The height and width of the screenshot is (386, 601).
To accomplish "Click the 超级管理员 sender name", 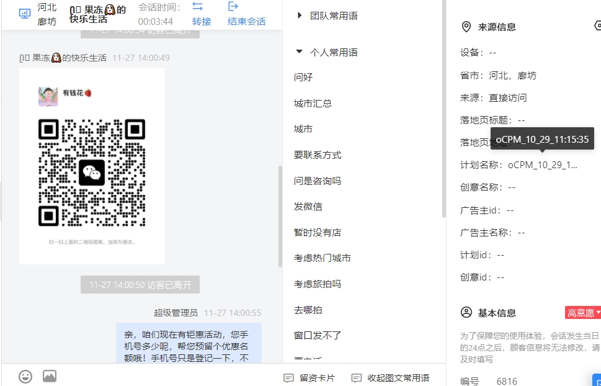I will tap(176, 313).
